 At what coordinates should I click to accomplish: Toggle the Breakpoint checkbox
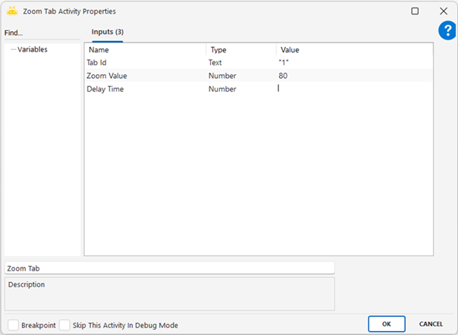(x=12, y=324)
